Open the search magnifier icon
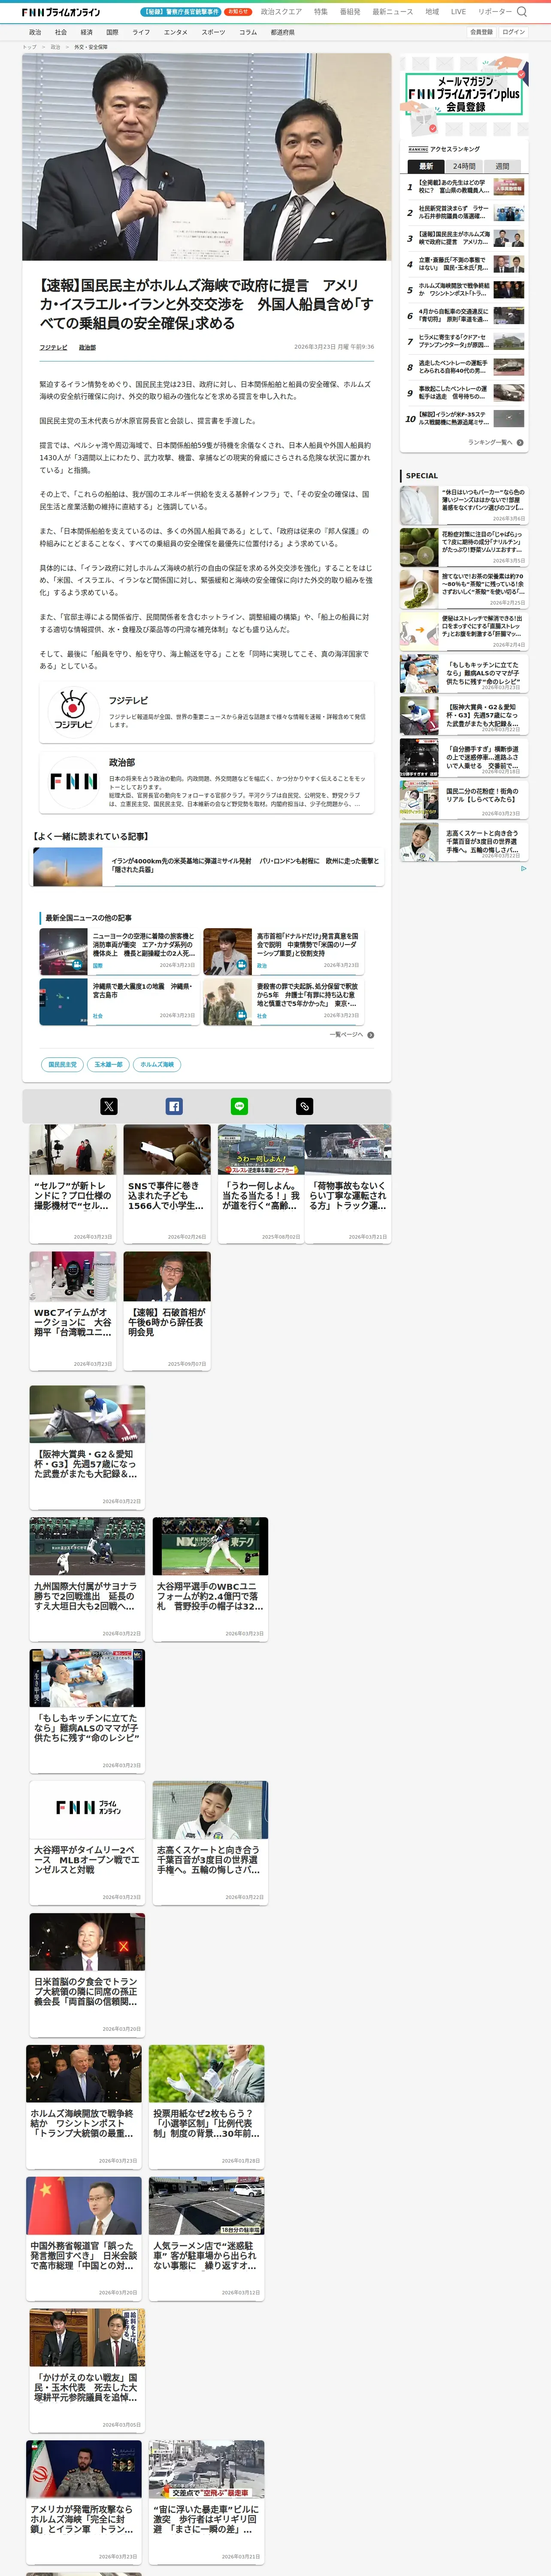The height and width of the screenshot is (2576, 551). tap(522, 12)
